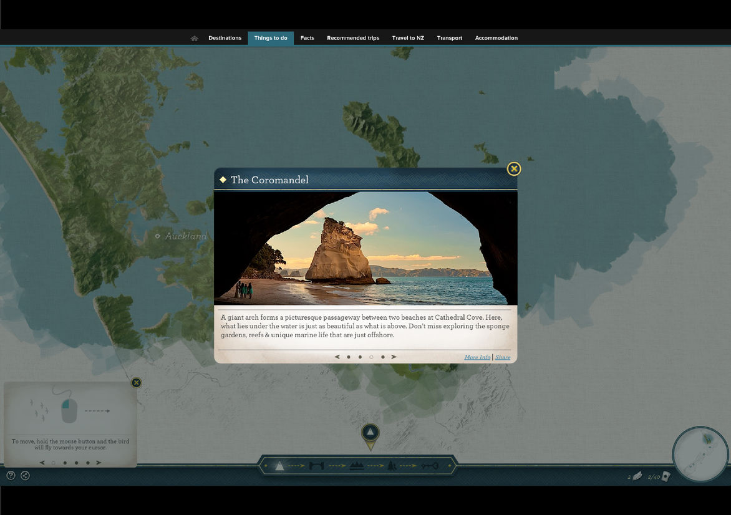
Task: Open the circular New Zealand minimap
Action: pyautogui.click(x=700, y=453)
